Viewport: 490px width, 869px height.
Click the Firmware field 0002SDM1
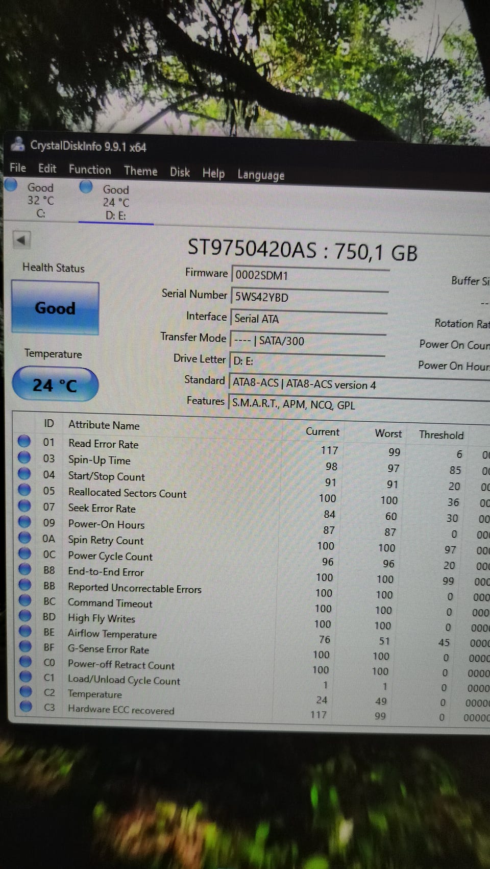310,276
